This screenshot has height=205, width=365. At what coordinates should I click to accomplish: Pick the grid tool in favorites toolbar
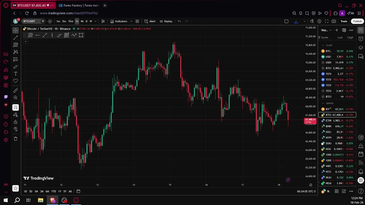tap(66, 35)
